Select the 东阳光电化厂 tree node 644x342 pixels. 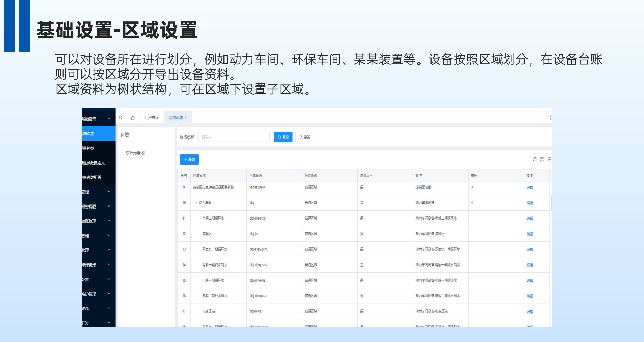(x=137, y=153)
